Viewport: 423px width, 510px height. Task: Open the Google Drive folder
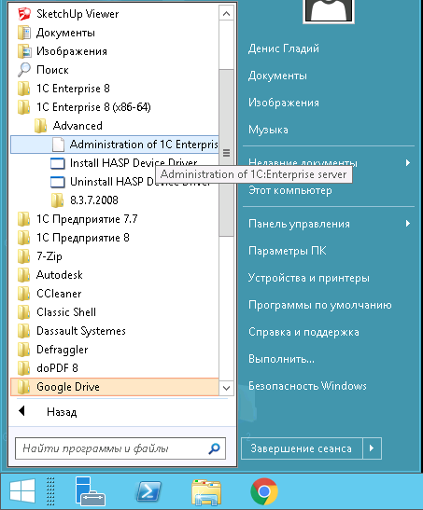(x=115, y=387)
